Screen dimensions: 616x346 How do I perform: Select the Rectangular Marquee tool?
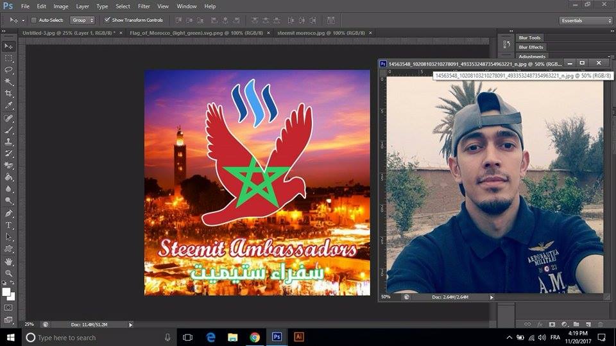[x=8, y=58]
